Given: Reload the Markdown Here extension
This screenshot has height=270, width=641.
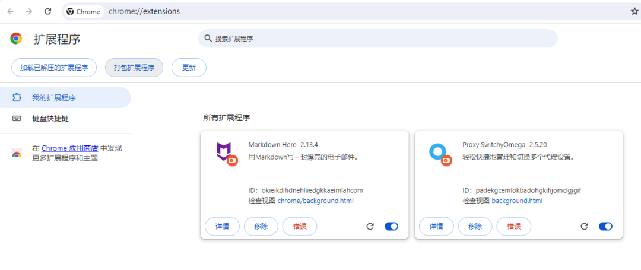Looking at the screenshot, I should [x=370, y=226].
